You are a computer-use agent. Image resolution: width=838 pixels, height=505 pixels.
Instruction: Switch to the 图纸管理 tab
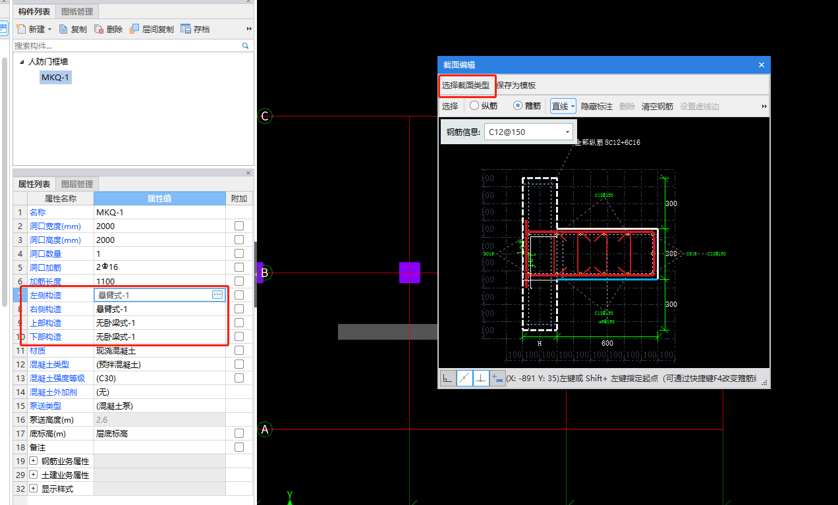click(x=77, y=11)
